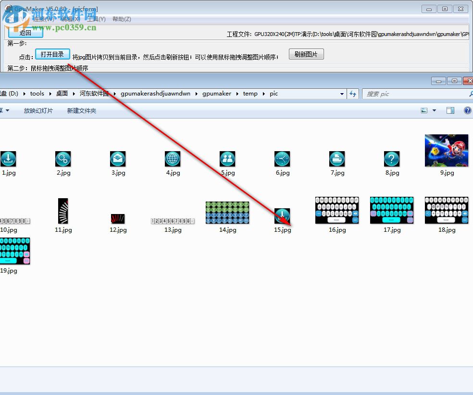Image resolution: width=473 pixels, height=395 pixels.
Task: Toggle the preview pane icon
Action: pos(450,110)
